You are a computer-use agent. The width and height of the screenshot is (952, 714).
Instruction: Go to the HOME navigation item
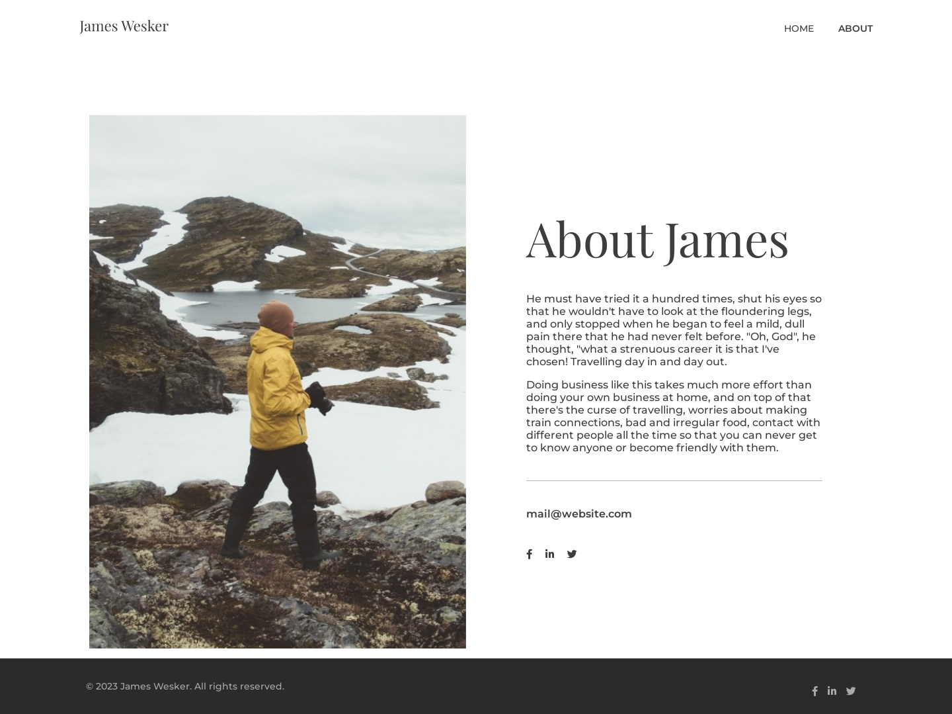point(799,28)
